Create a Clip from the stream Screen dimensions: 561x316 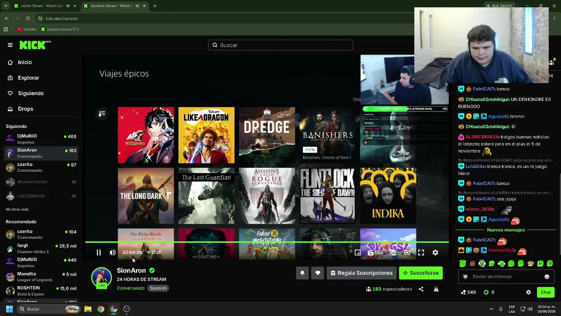pos(376,252)
